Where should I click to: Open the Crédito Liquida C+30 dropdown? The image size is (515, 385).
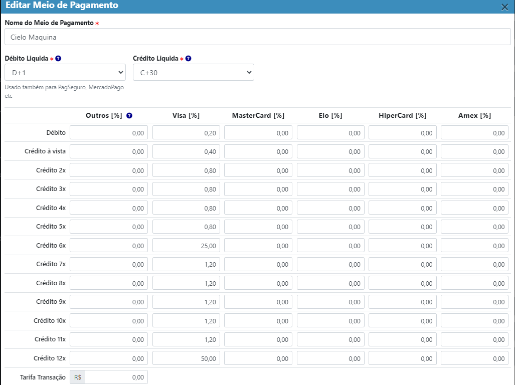[194, 72]
